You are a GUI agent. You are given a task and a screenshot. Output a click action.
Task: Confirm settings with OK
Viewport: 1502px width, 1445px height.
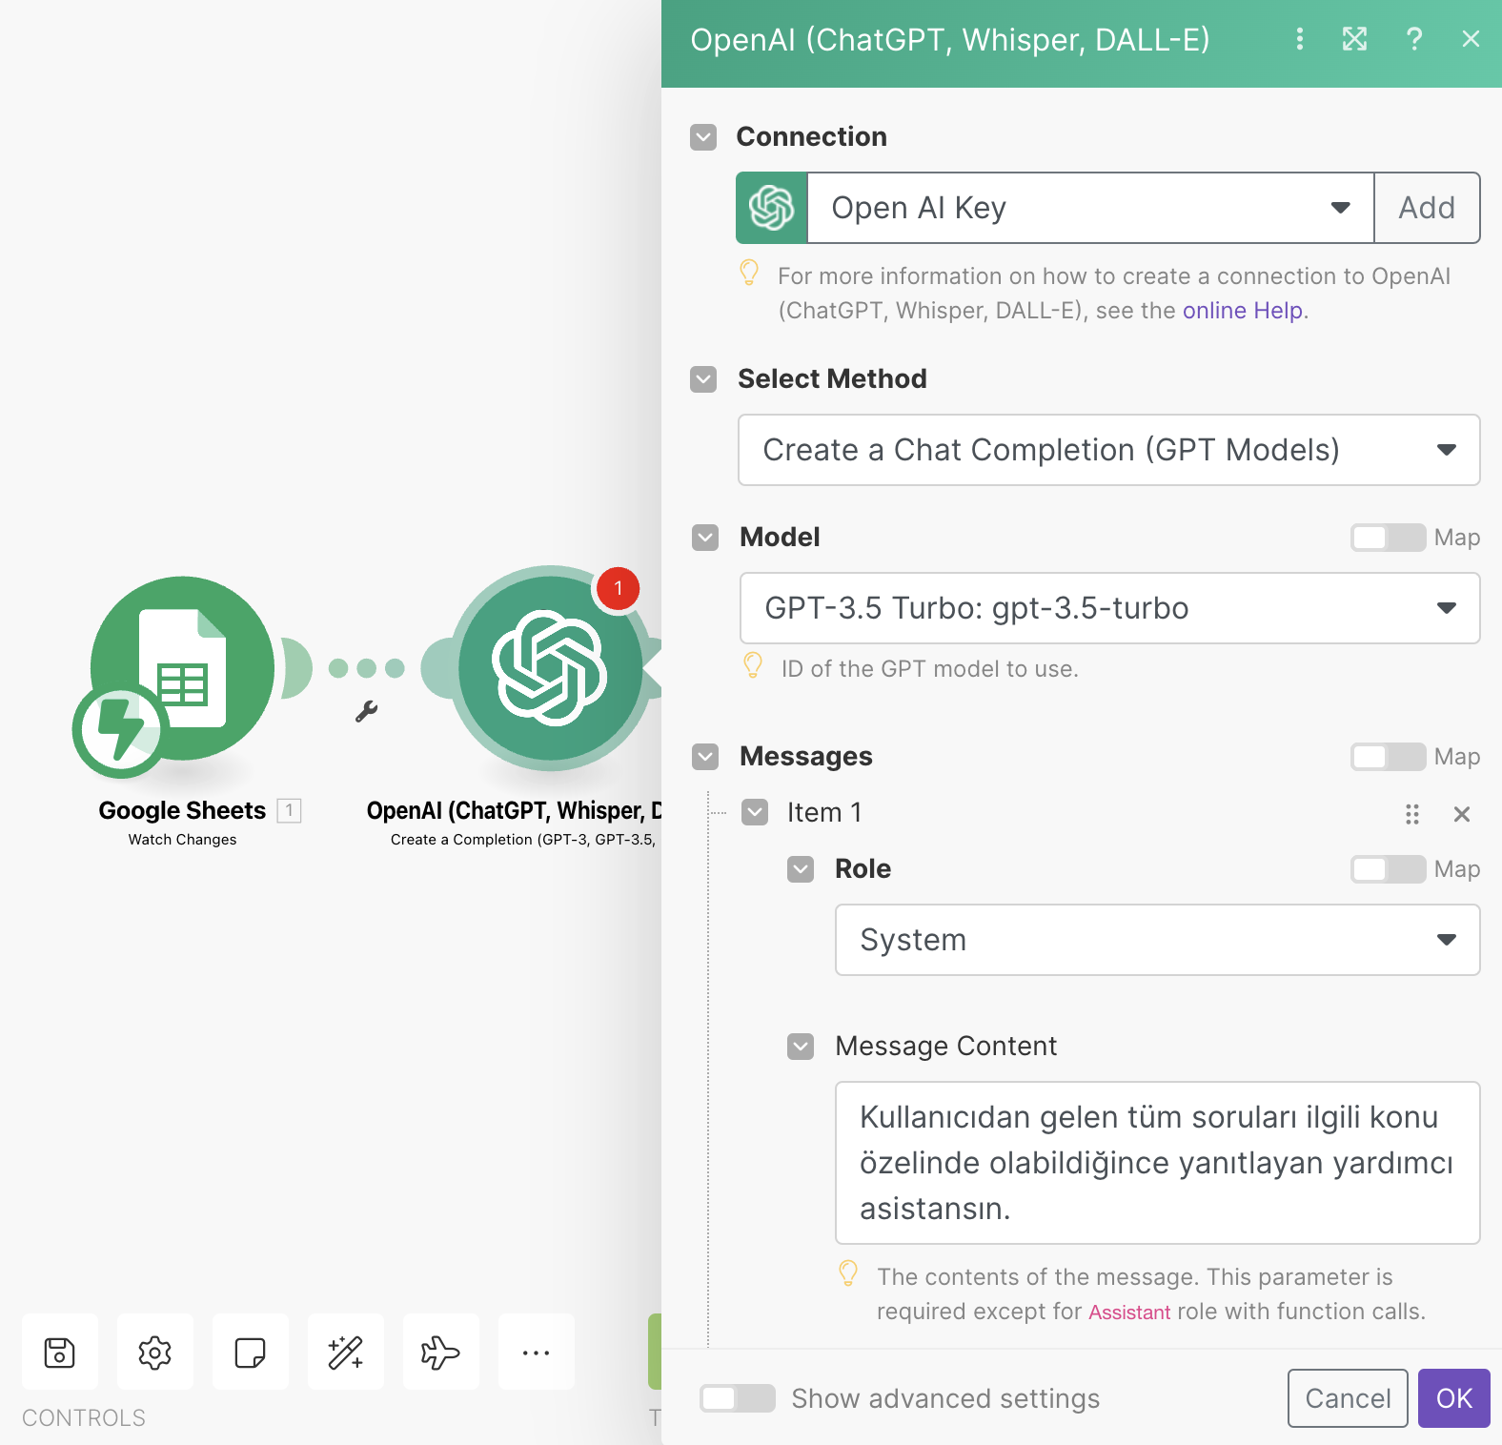(1454, 1398)
